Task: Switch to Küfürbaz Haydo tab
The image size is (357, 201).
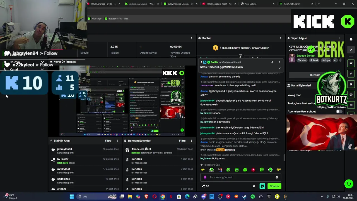Action: (x=105, y=4)
